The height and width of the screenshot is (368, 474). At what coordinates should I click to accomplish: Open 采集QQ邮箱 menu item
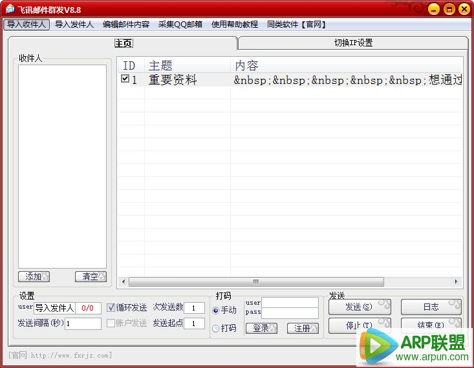(x=180, y=24)
